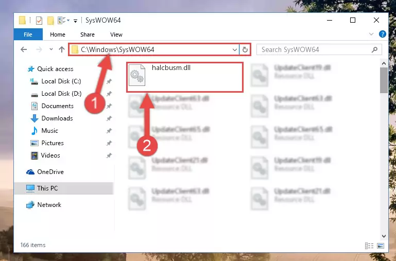Select Network in navigation pane
The image size is (396, 261).
[49, 205]
